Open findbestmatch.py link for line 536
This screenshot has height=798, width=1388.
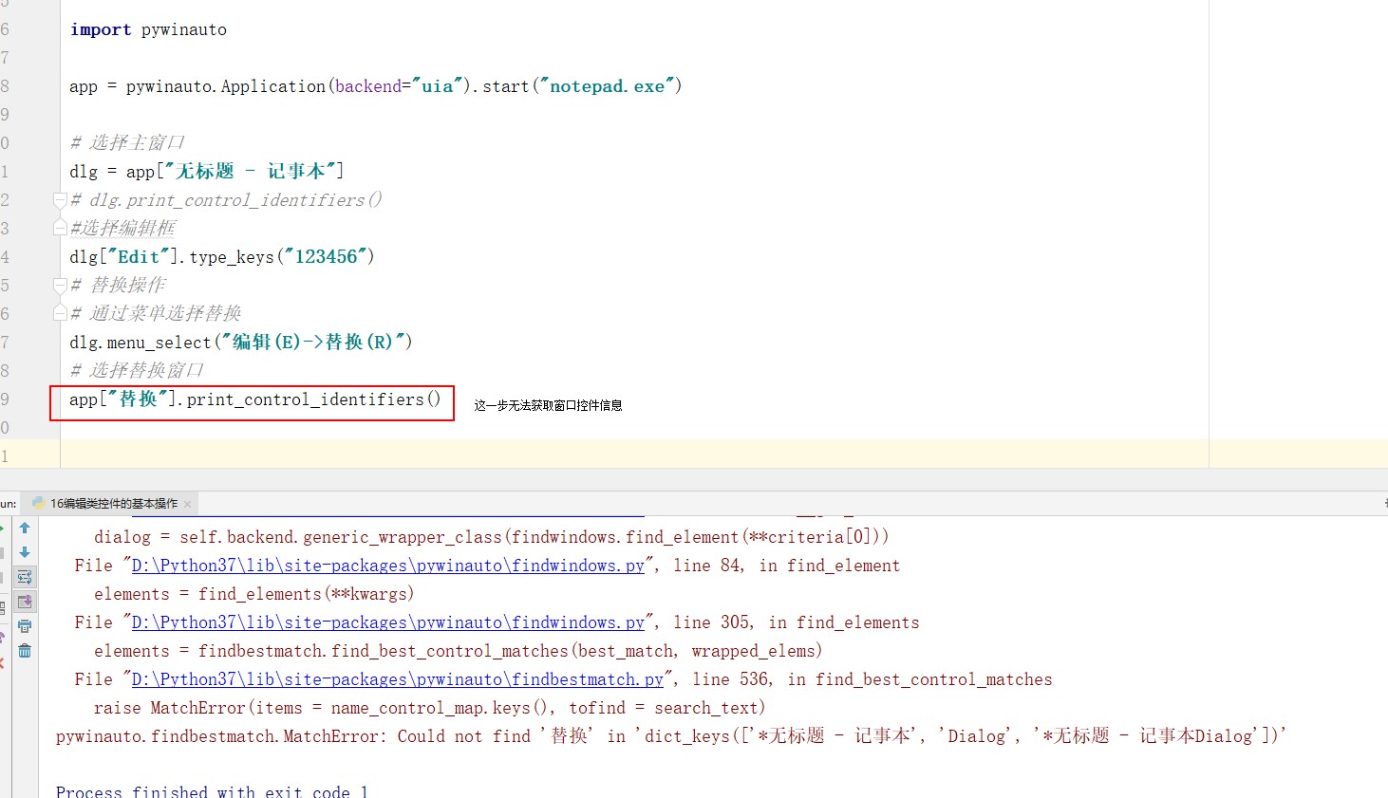(x=397, y=679)
